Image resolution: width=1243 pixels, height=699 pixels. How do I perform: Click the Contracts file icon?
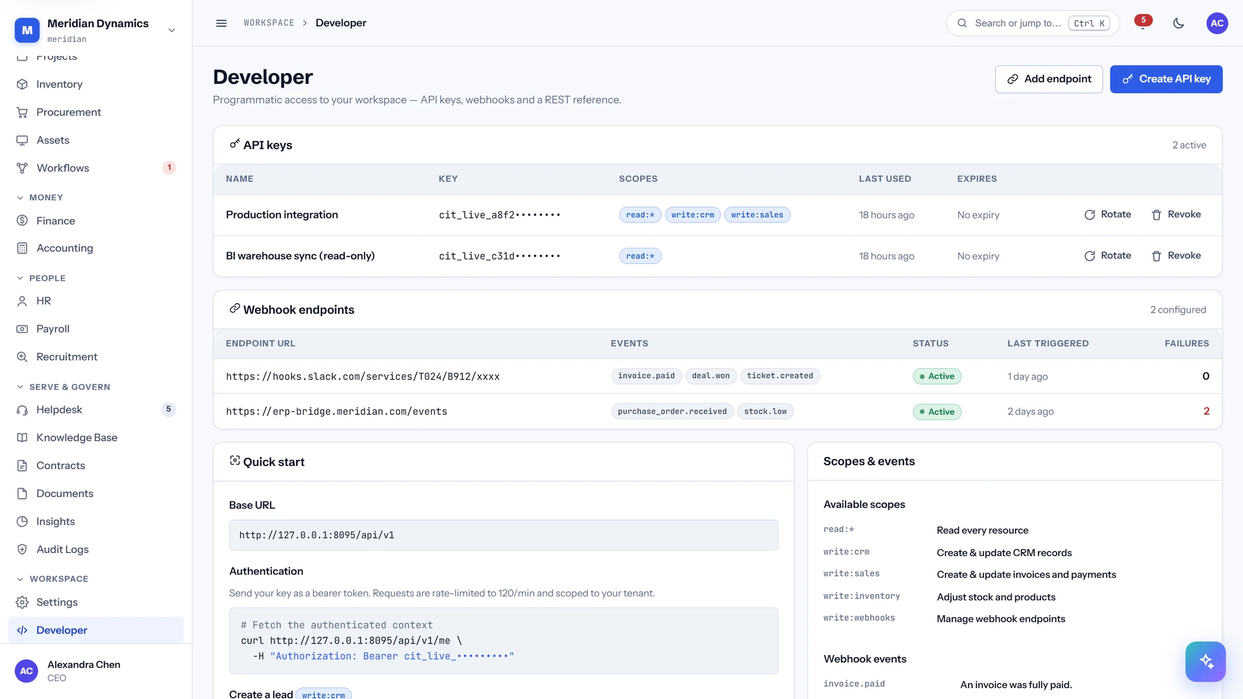[22, 465]
